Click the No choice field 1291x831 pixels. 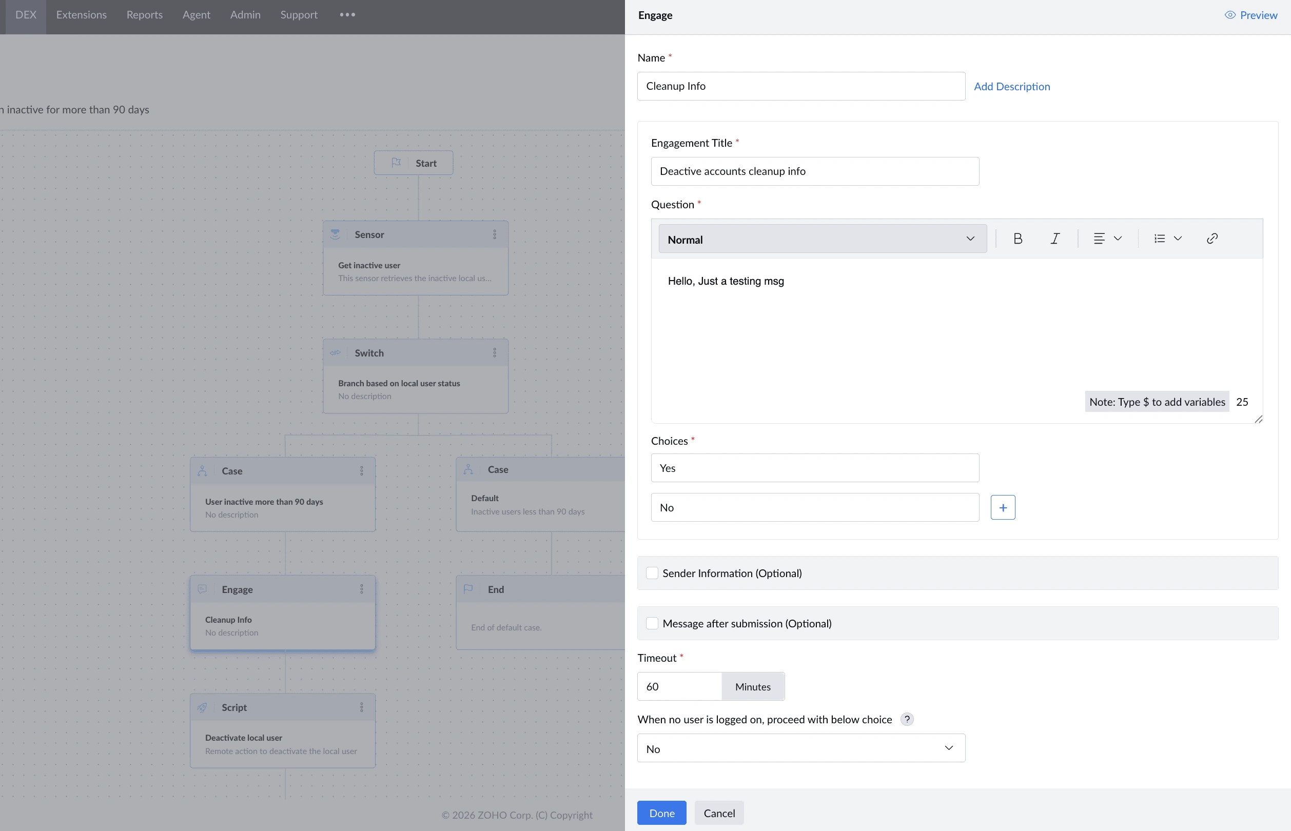coord(815,507)
